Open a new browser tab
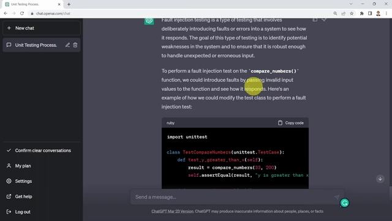Image resolution: width=392 pixels, height=221 pixels. pyautogui.click(x=69, y=4)
